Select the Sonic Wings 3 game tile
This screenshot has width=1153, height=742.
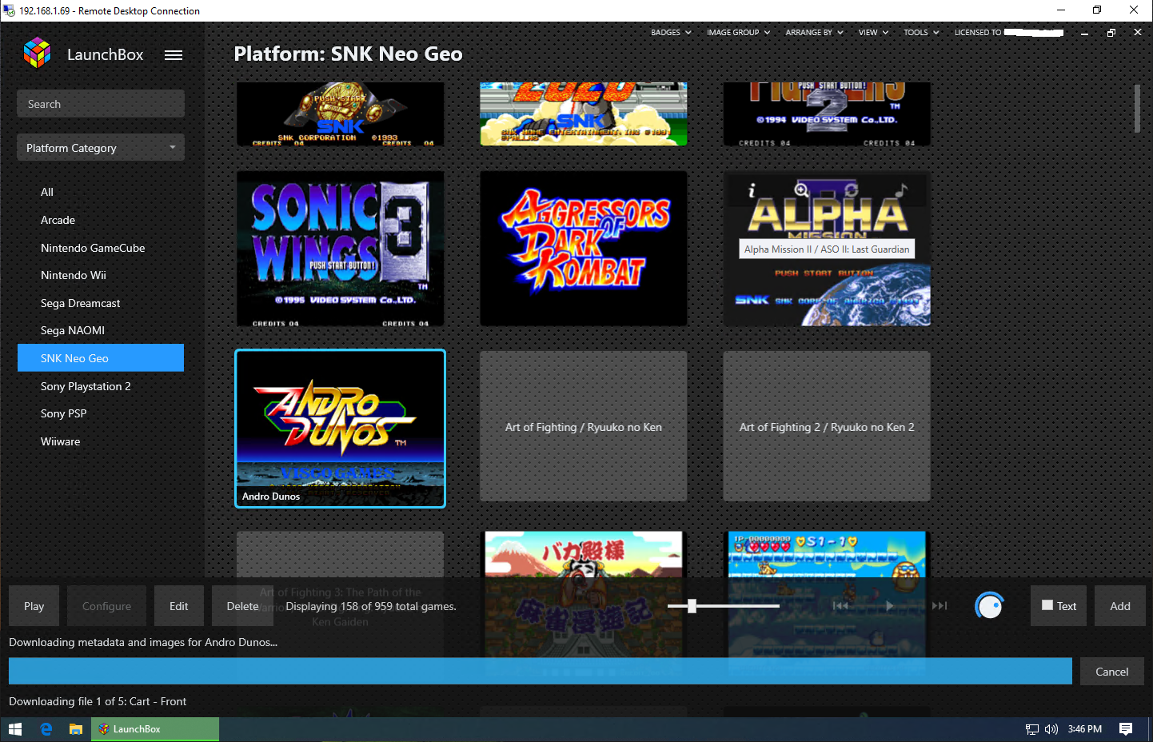tap(341, 249)
